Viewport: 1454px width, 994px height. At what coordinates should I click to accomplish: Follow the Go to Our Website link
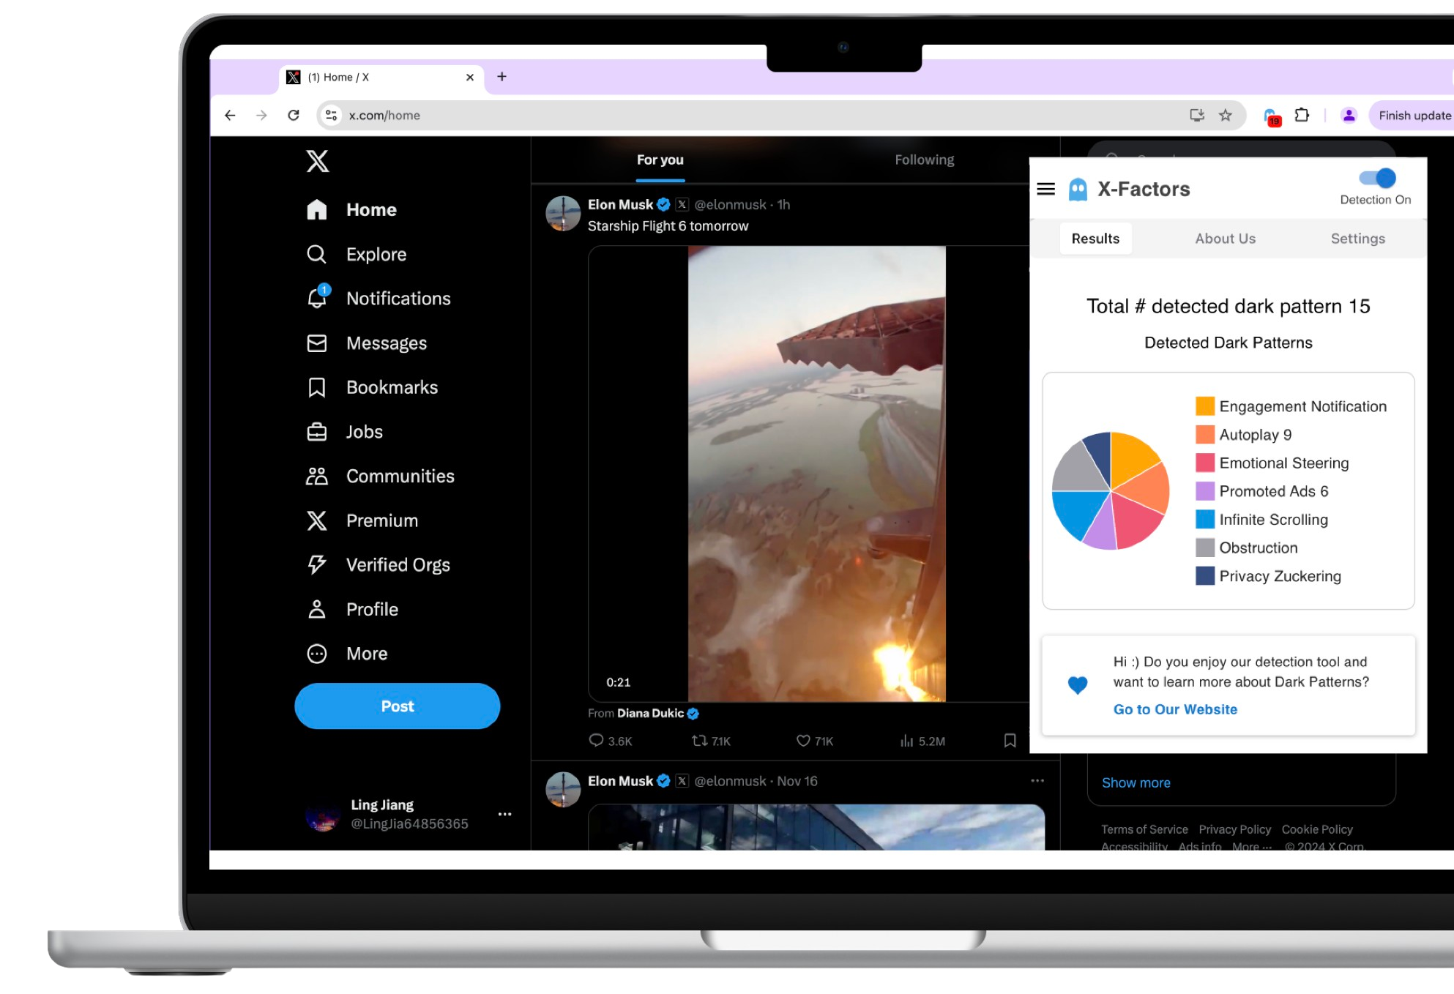tap(1175, 709)
